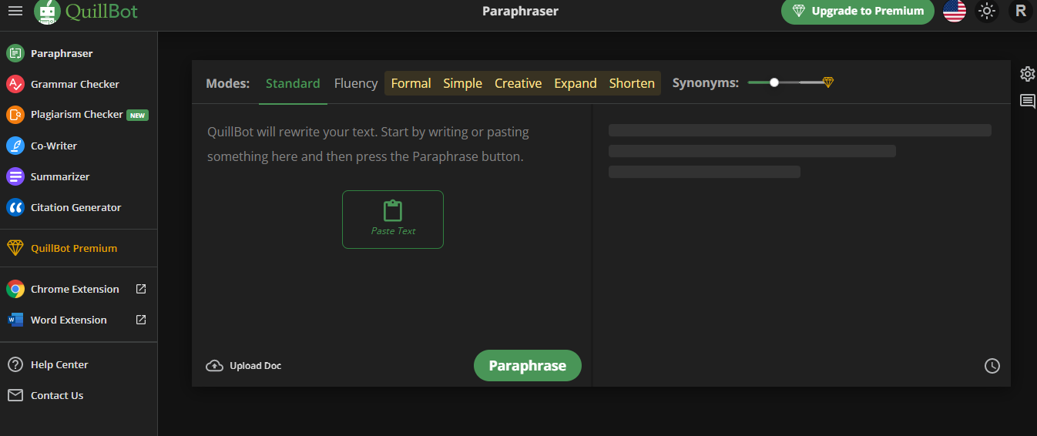Viewport: 1037px width, 436px height.
Task: Open the R user account avatar
Action: coord(1020,11)
